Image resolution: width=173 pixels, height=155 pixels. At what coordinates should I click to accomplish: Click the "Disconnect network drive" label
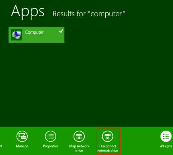coord(108,148)
